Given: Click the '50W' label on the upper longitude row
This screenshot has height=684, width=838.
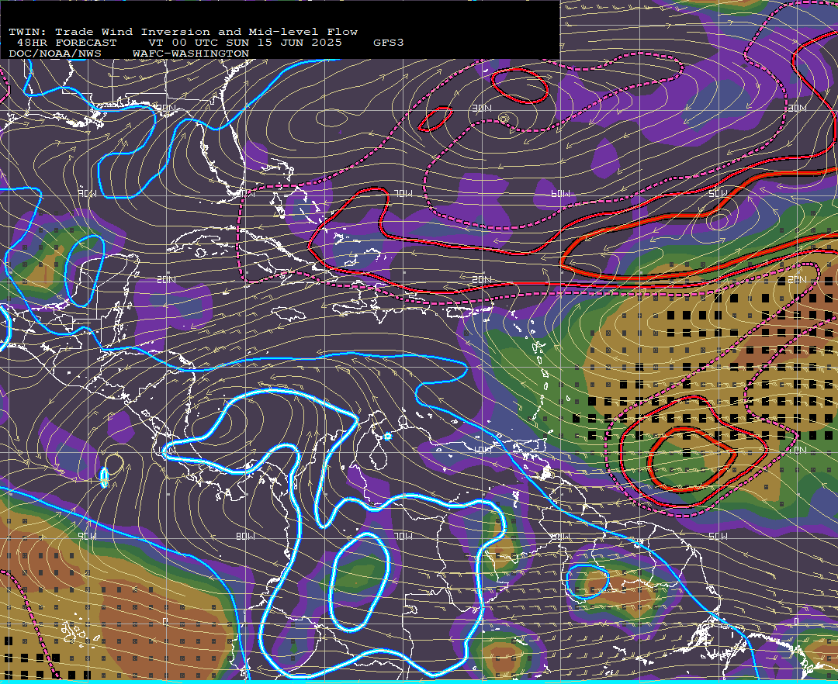Looking at the screenshot, I should click(x=718, y=193).
